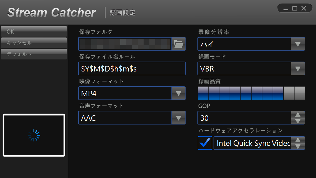
Task: Open the 录像分辨率 ハイ dropdown arrow
Action: 298,44
